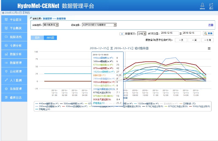This screenshot has width=218, height=141.
Task: Open 系统管理 gear settings item
Action: click(14, 89)
